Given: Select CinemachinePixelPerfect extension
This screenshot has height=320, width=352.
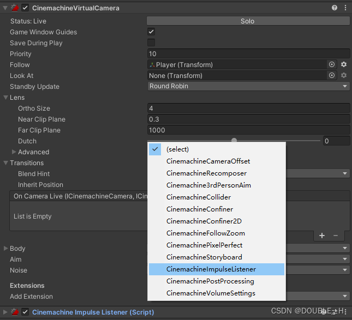Looking at the screenshot, I should [217, 245].
